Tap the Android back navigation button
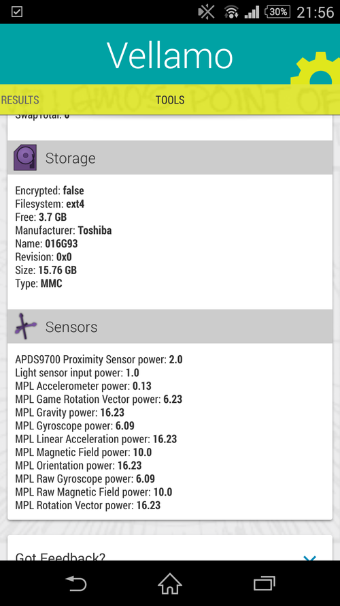 tap(76, 584)
